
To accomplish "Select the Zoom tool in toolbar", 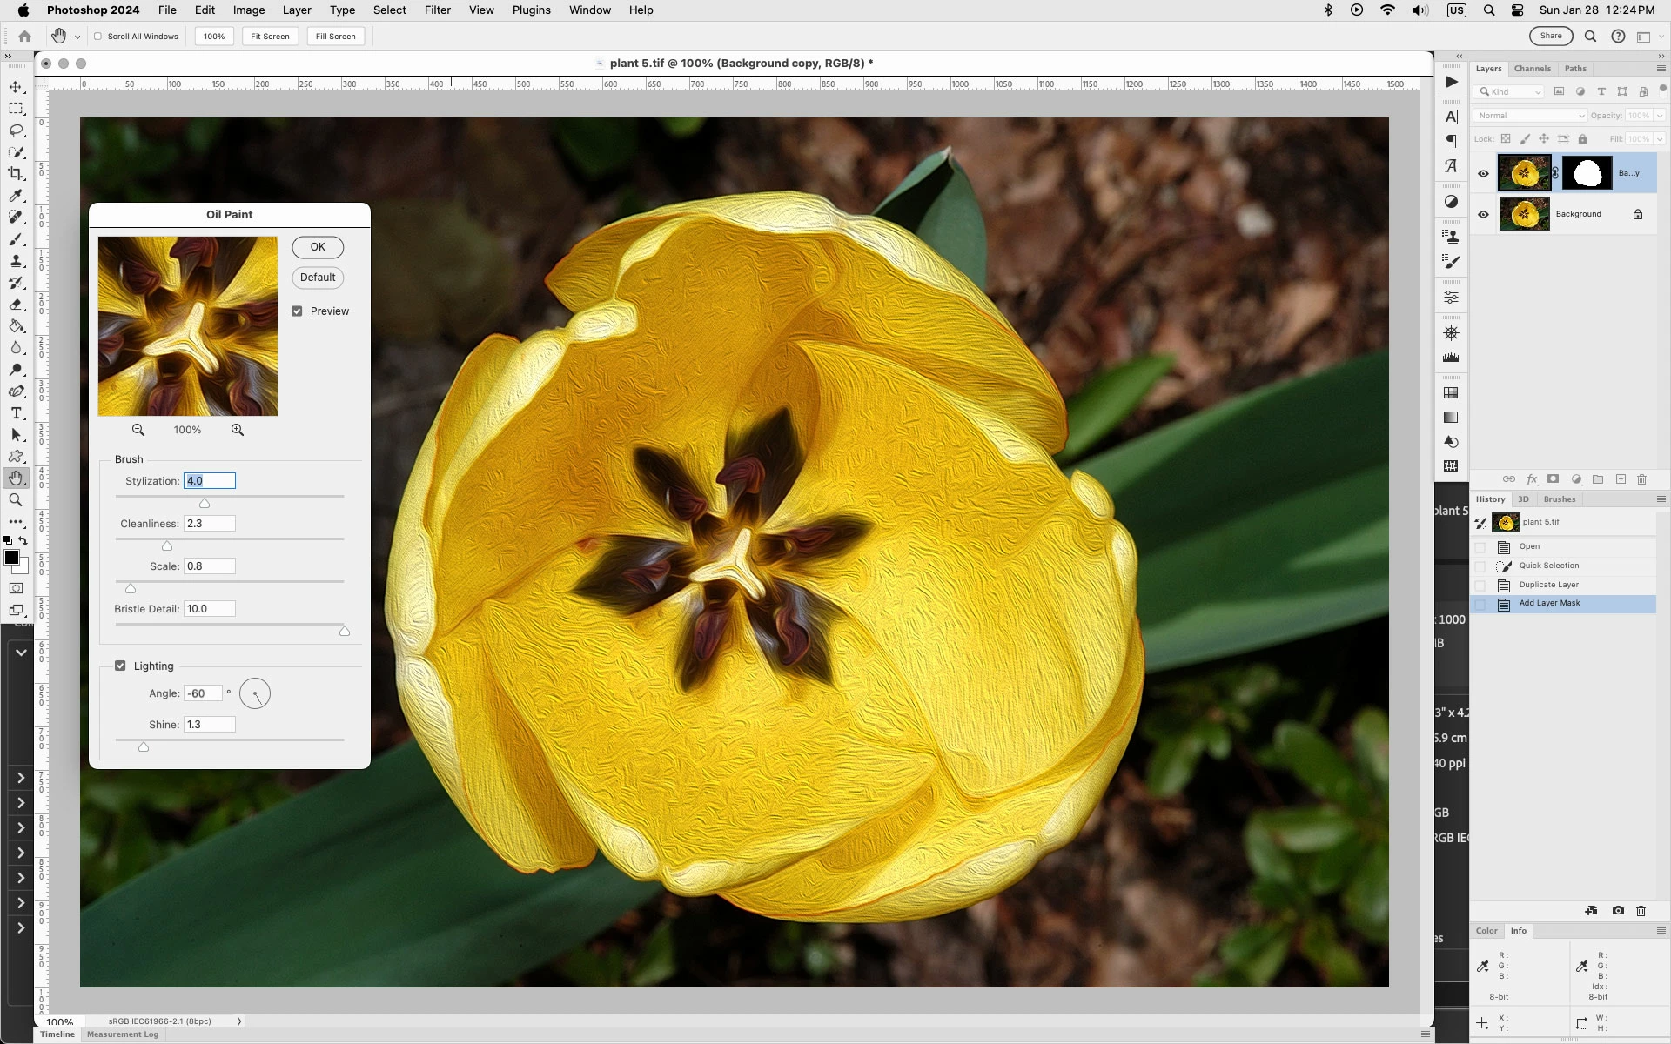I will click(16, 500).
